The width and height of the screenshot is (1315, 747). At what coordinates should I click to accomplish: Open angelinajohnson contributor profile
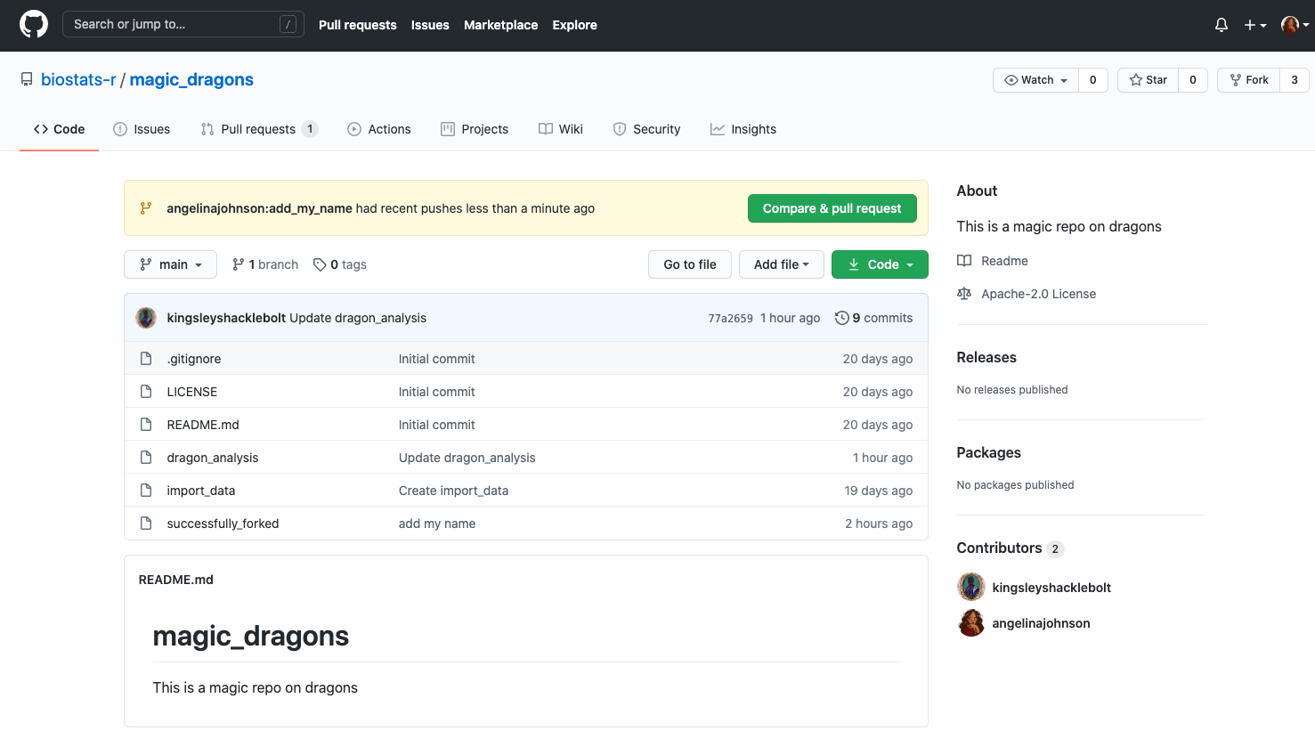[1041, 623]
